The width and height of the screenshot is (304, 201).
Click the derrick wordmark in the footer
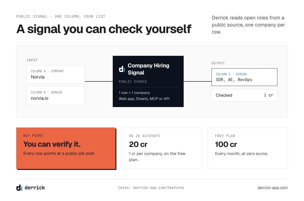35,188
